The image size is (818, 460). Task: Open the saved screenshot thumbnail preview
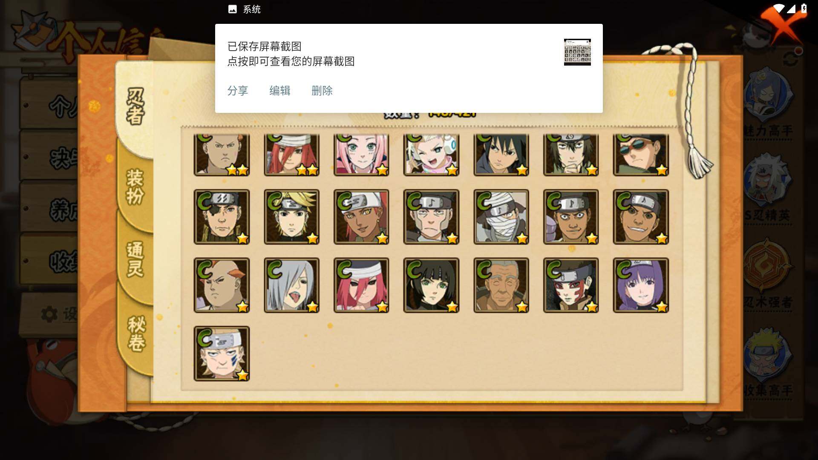point(577,52)
